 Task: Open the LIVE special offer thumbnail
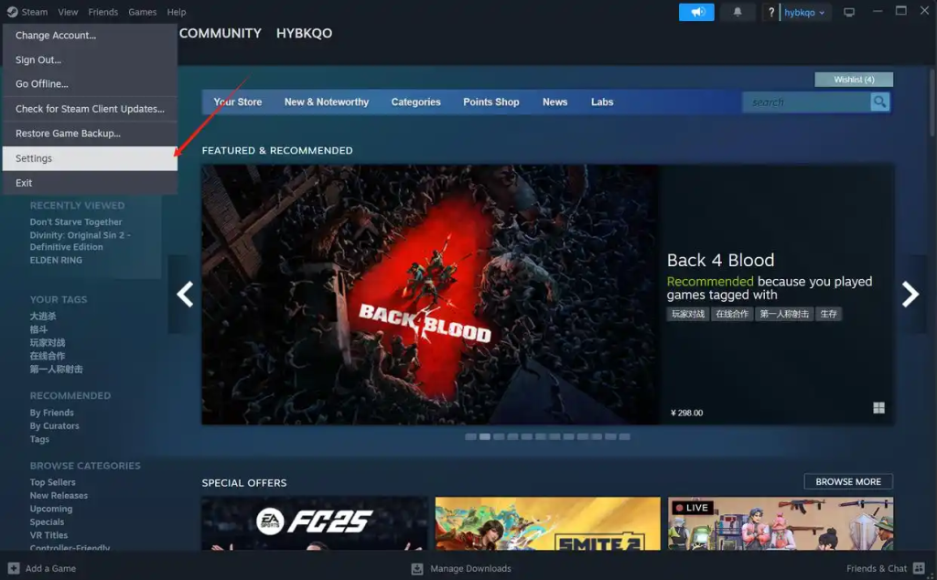click(781, 523)
